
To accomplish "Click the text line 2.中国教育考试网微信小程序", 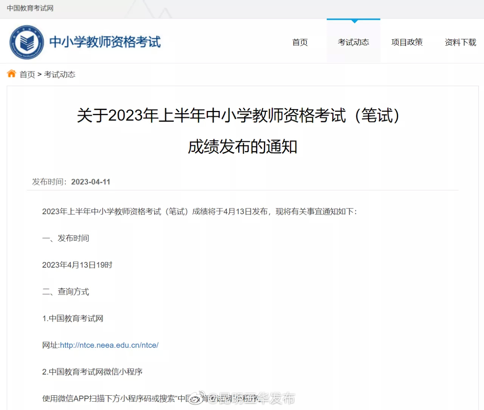I will [92, 371].
